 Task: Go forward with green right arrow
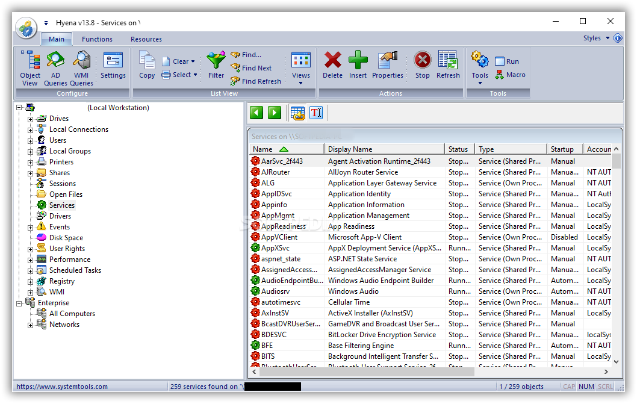(275, 113)
